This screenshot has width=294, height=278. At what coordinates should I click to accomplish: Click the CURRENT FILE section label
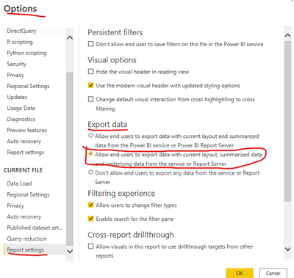[23, 170]
